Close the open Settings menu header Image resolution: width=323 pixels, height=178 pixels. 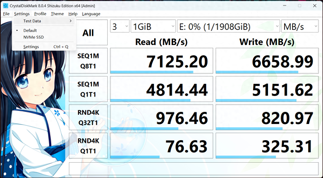coord(22,14)
